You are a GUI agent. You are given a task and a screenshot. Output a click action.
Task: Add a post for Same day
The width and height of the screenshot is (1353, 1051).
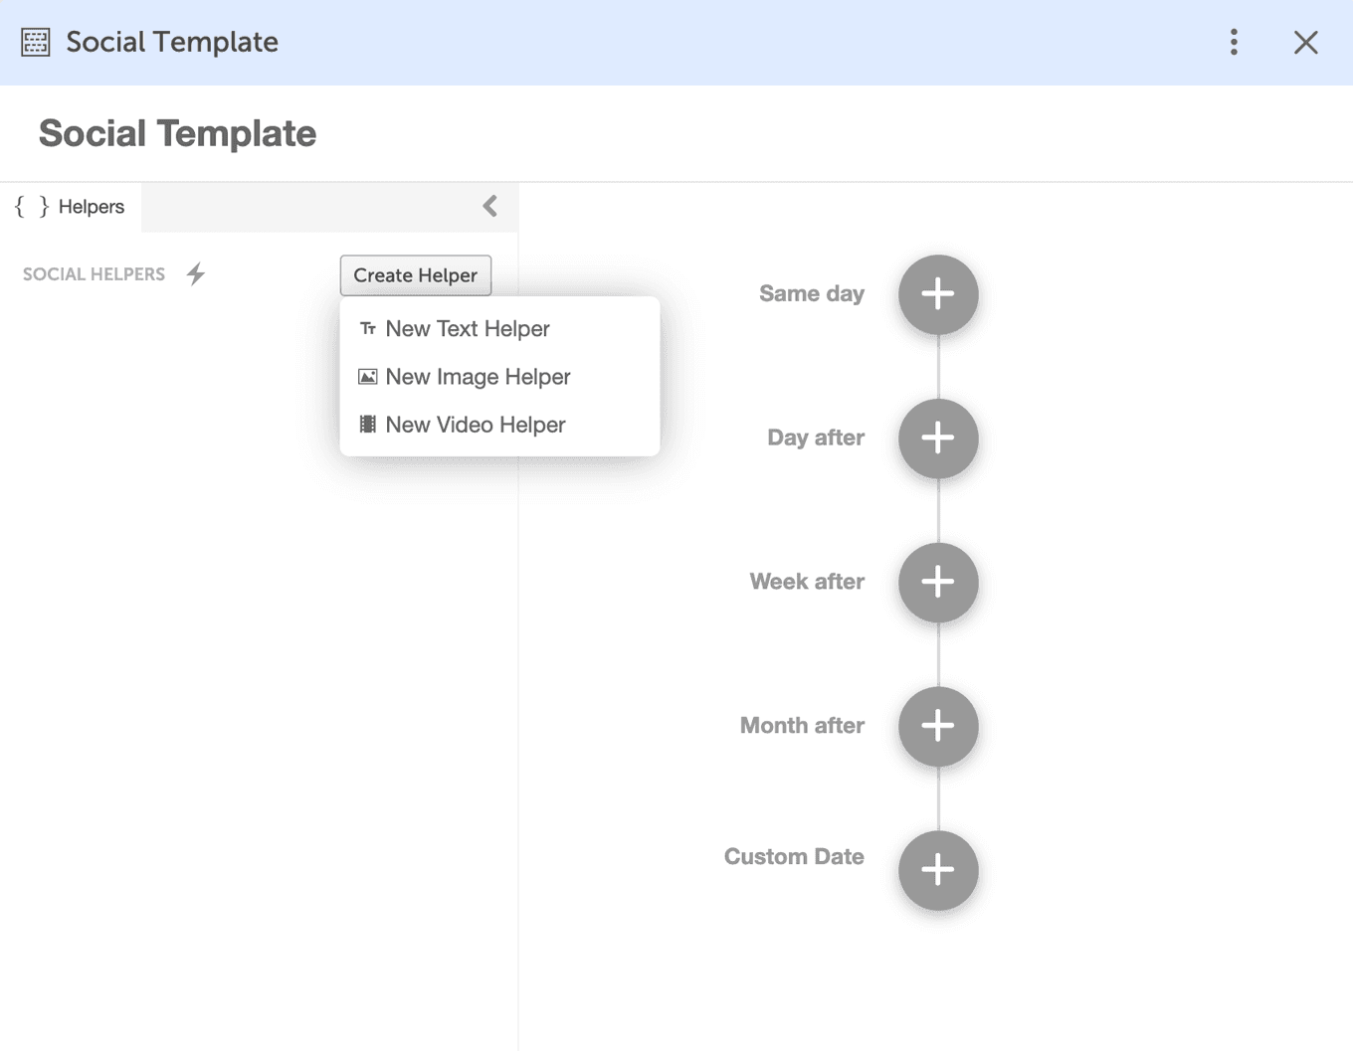(x=937, y=294)
